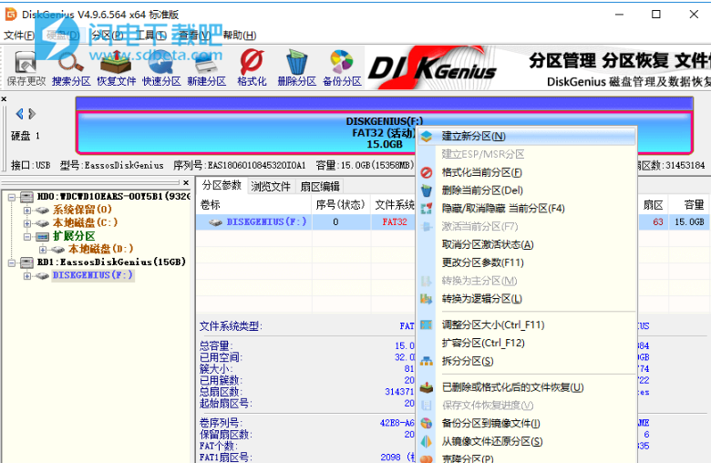This screenshot has width=711, height=463.
Task: Choose Backup Partition to Image File (备份分区到镜像文件)
Action: 527,424
